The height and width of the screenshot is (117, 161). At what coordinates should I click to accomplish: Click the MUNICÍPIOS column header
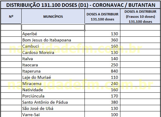point(53,16)
